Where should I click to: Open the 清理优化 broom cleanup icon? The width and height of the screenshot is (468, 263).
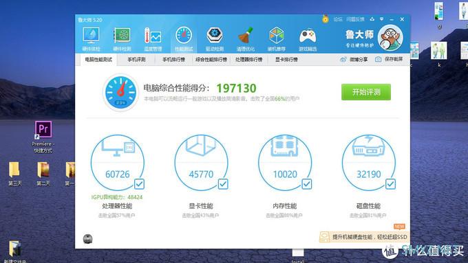(x=245, y=38)
